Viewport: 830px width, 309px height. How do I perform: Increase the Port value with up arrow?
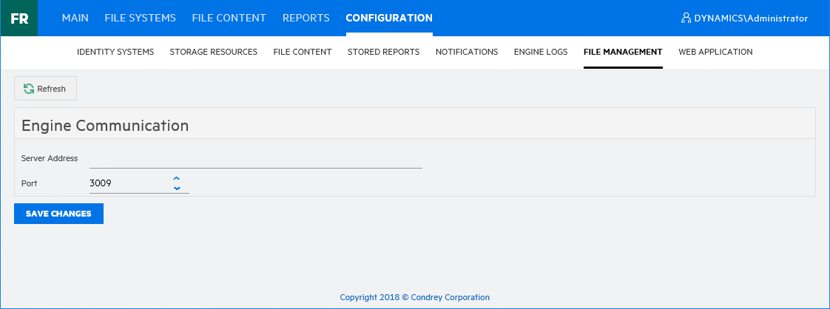pos(177,178)
